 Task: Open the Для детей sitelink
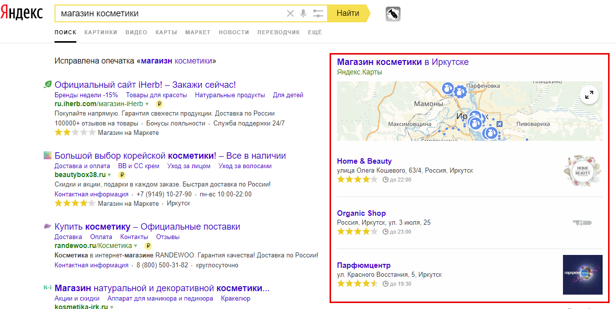288,95
